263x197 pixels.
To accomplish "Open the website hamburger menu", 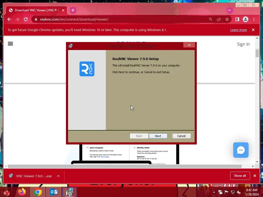I will [x=10, y=44].
